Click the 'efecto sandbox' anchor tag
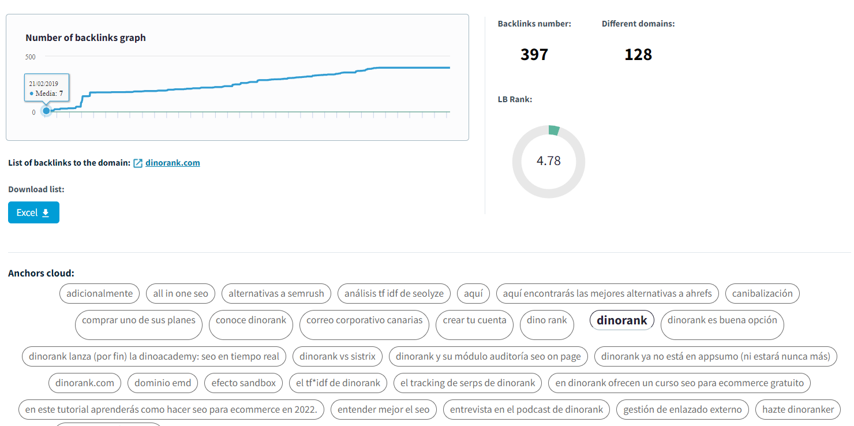 (244, 383)
